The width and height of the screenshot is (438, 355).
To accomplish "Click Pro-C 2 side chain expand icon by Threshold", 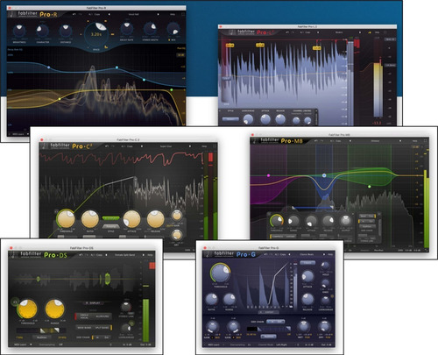I will tap(56, 211).
